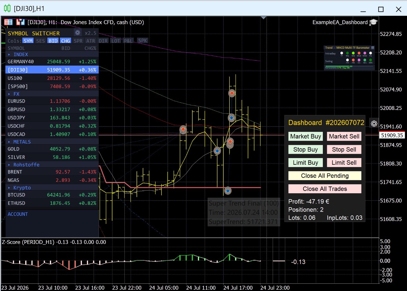Switch to ETHUSD symbol
The width and height of the screenshot is (407, 291).
(x=52, y=203)
